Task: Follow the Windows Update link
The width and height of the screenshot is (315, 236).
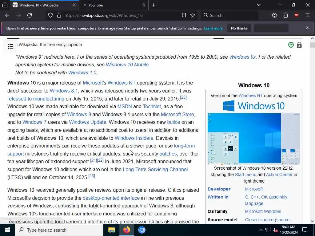Action: pyautogui.click(x=87, y=122)
